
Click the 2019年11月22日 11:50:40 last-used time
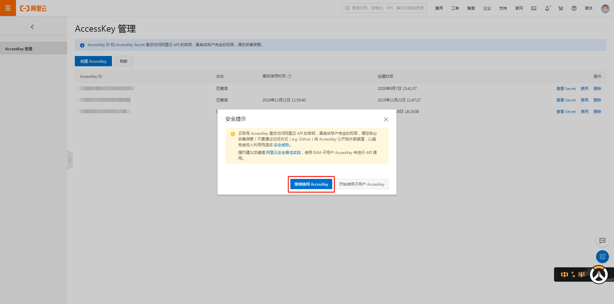pyautogui.click(x=284, y=100)
